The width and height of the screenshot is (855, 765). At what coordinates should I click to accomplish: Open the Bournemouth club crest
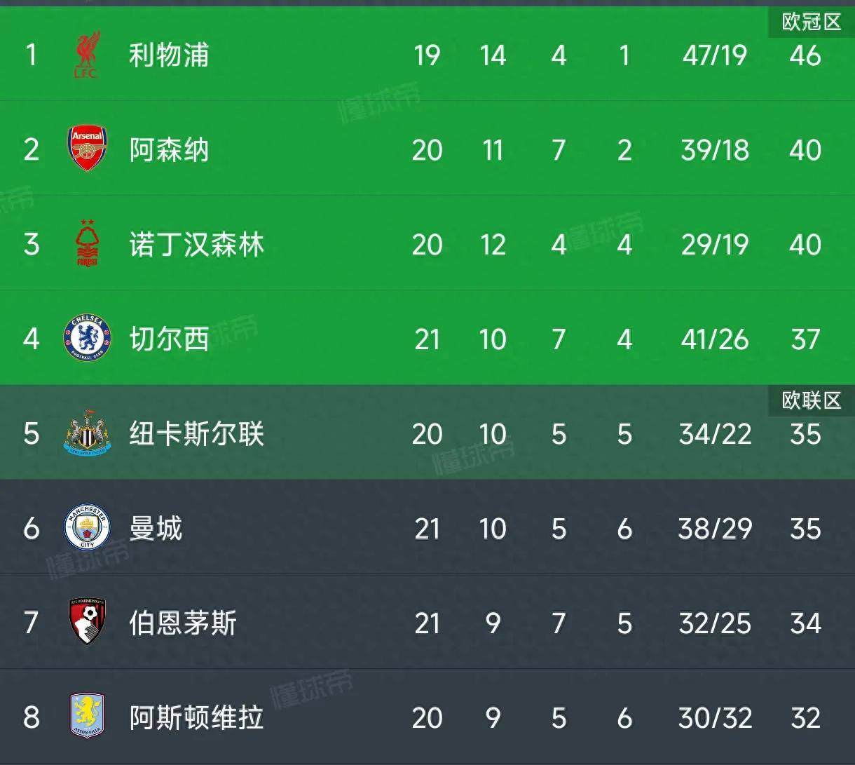pos(87,623)
